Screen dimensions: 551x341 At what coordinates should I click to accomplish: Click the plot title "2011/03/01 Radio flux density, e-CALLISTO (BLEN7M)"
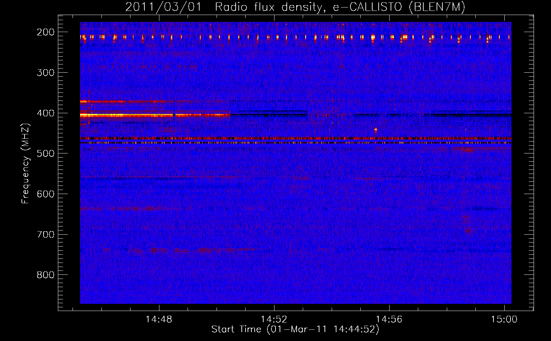click(295, 7)
